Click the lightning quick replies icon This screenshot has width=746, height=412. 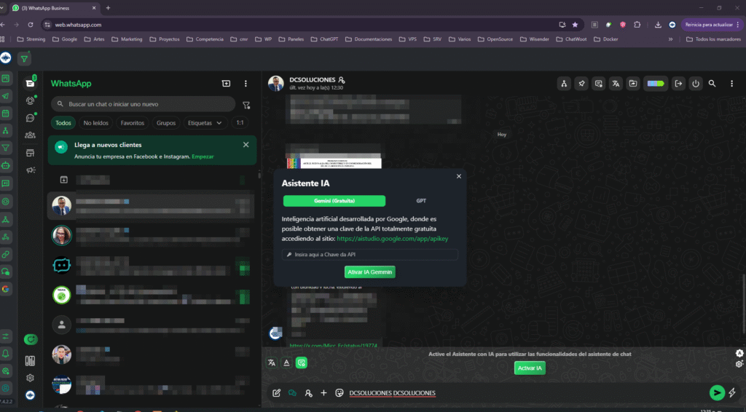[x=732, y=393]
